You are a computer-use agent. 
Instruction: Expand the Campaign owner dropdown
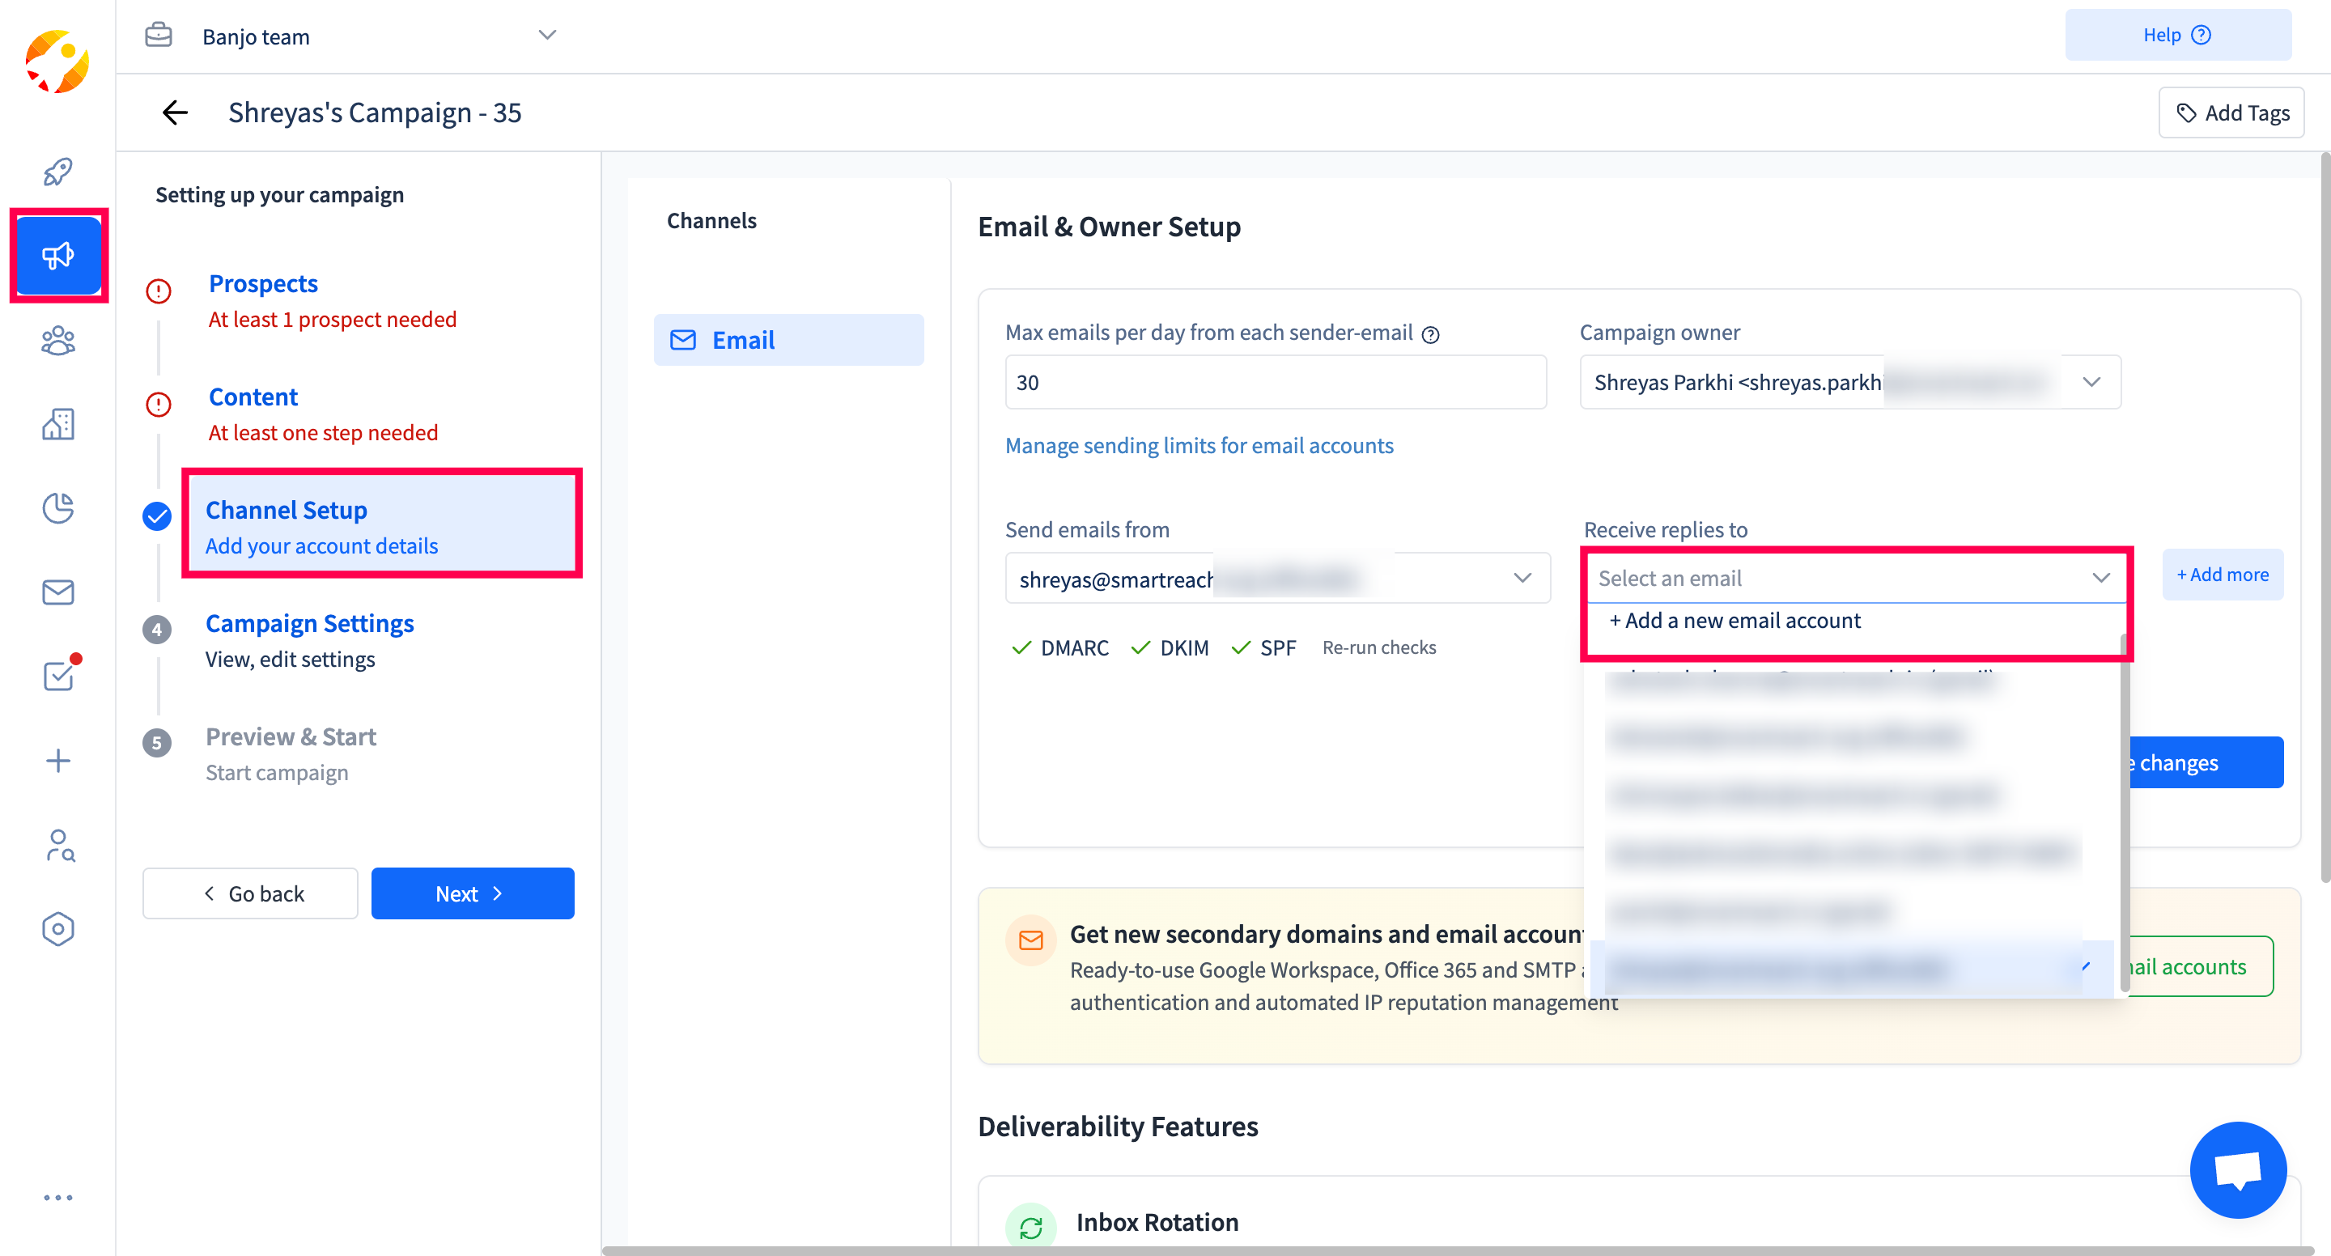coord(2091,382)
